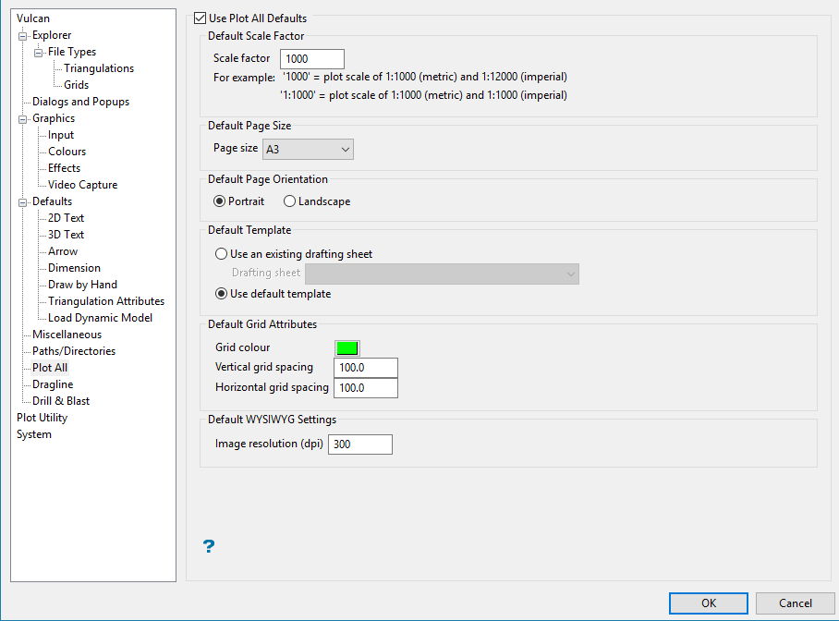Open Dimension defaults
Image resolution: width=839 pixels, height=621 pixels.
tap(74, 268)
